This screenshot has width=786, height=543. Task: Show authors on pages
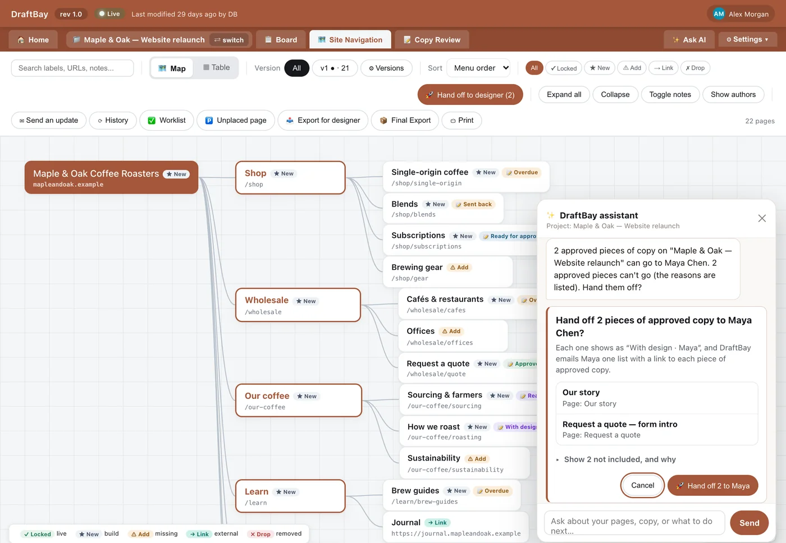[x=733, y=94]
